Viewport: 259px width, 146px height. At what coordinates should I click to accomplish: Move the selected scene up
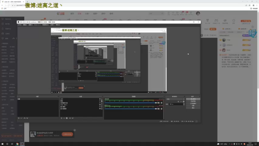click(25, 118)
